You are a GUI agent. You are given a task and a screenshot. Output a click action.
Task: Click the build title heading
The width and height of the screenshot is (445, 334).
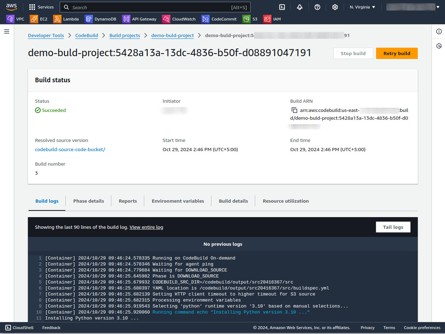(x=170, y=53)
